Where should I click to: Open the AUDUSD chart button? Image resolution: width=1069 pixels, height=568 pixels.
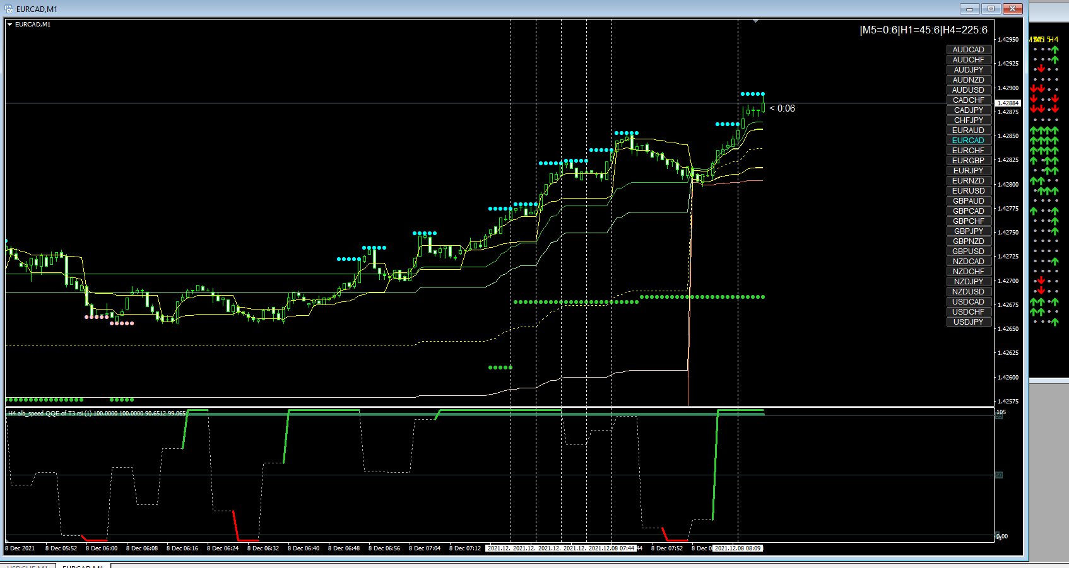[x=969, y=90]
